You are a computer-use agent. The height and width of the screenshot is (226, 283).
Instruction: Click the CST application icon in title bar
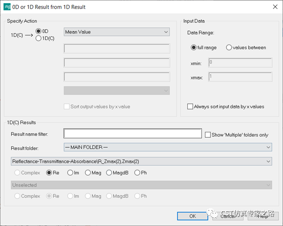click(7, 7)
